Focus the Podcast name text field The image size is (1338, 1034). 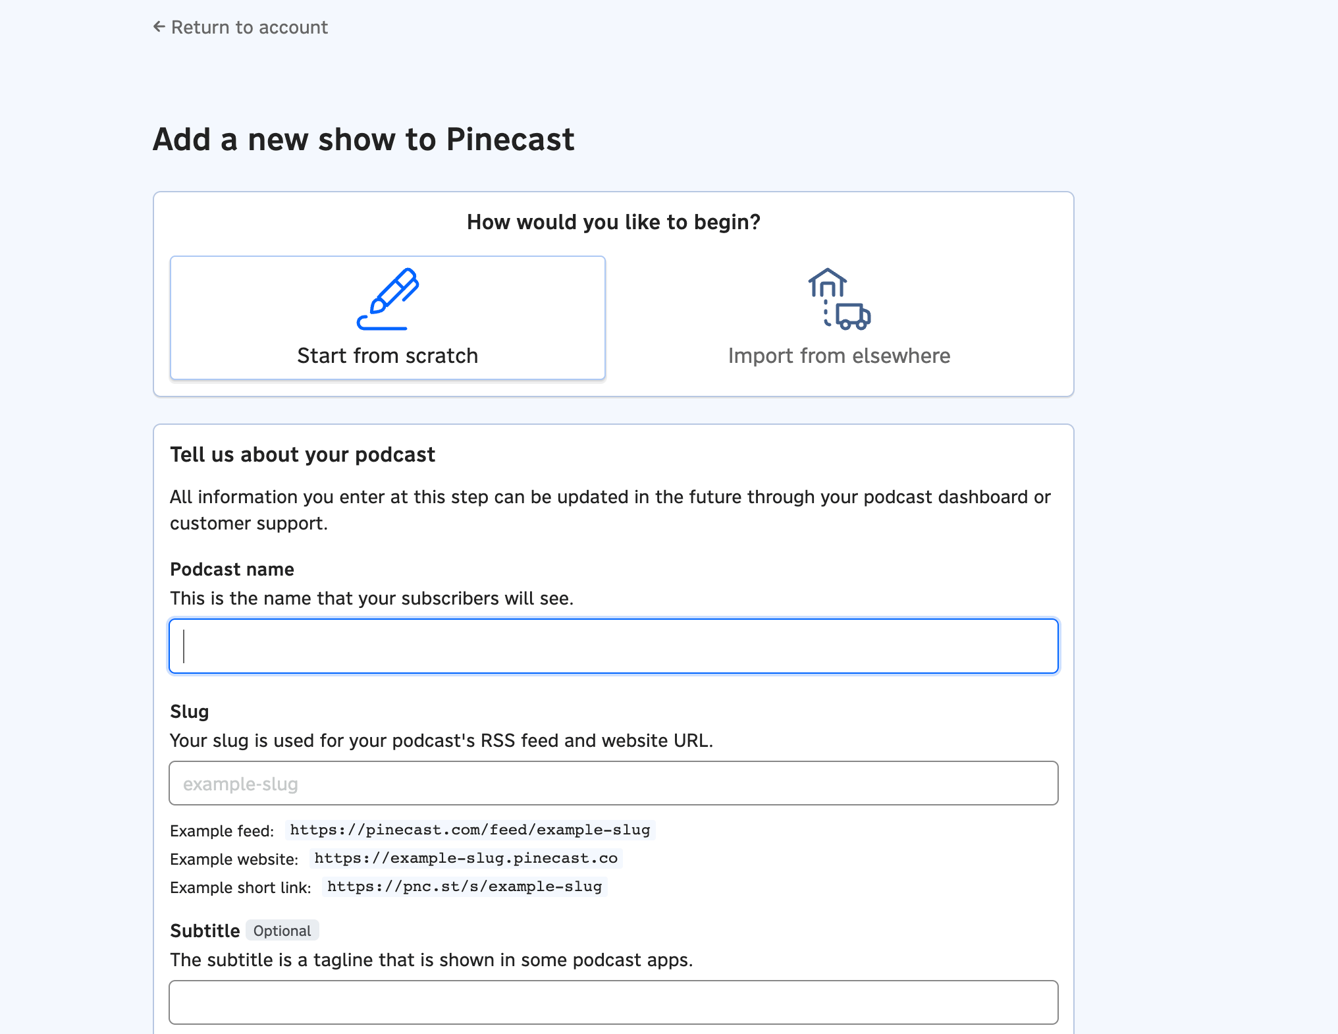(613, 646)
